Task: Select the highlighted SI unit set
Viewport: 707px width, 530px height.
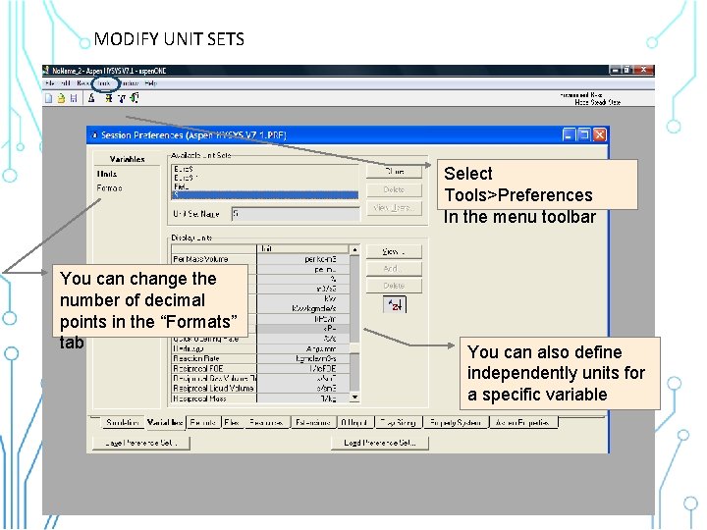Action: point(265,194)
